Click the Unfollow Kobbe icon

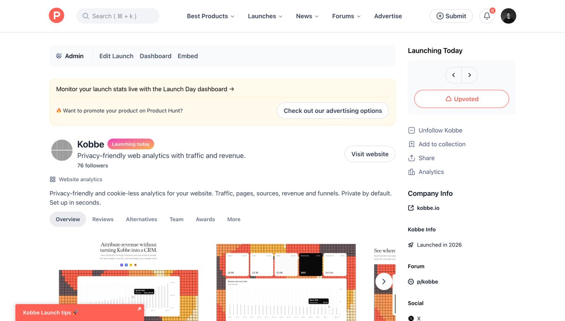click(411, 130)
